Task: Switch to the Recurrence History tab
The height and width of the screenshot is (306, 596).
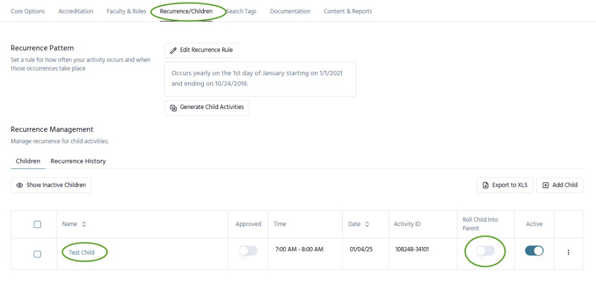Action: click(x=78, y=161)
